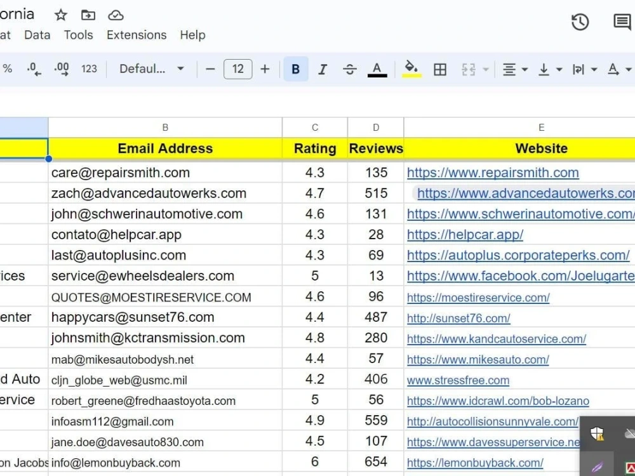Pick a fill color from the highlighted swatch
Image resolution: width=635 pixels, height=476 pixels.
tap(411, 69)
